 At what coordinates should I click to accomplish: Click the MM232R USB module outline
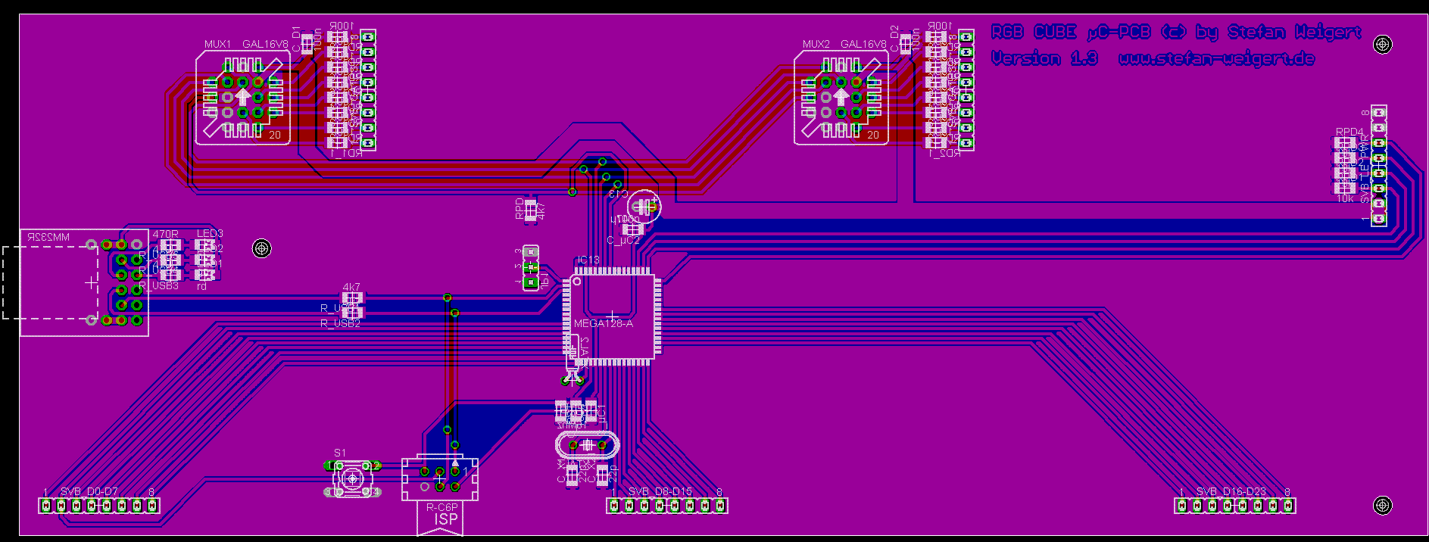(84, 282)
